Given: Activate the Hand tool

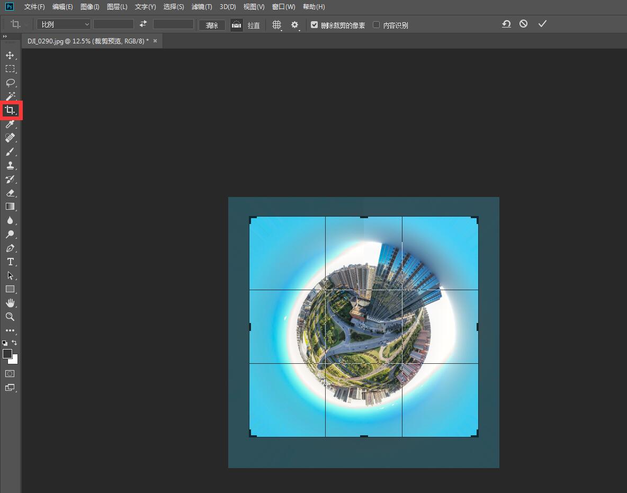Looking at the screenshot, I should pos(10,303).
